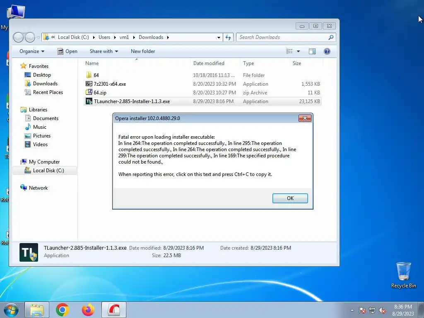Open the Action Center flag icon
This screenshot has height=318, width=424.
(x=362, y=310)
